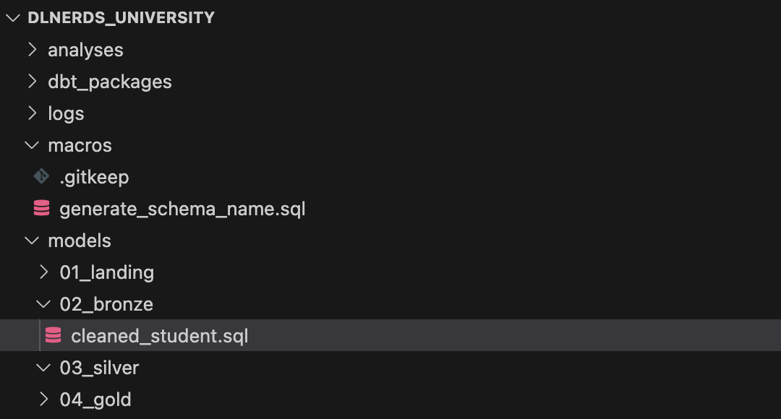Select the models folder label
Viewport: 781px width, 419px height.
pos(80,240)
